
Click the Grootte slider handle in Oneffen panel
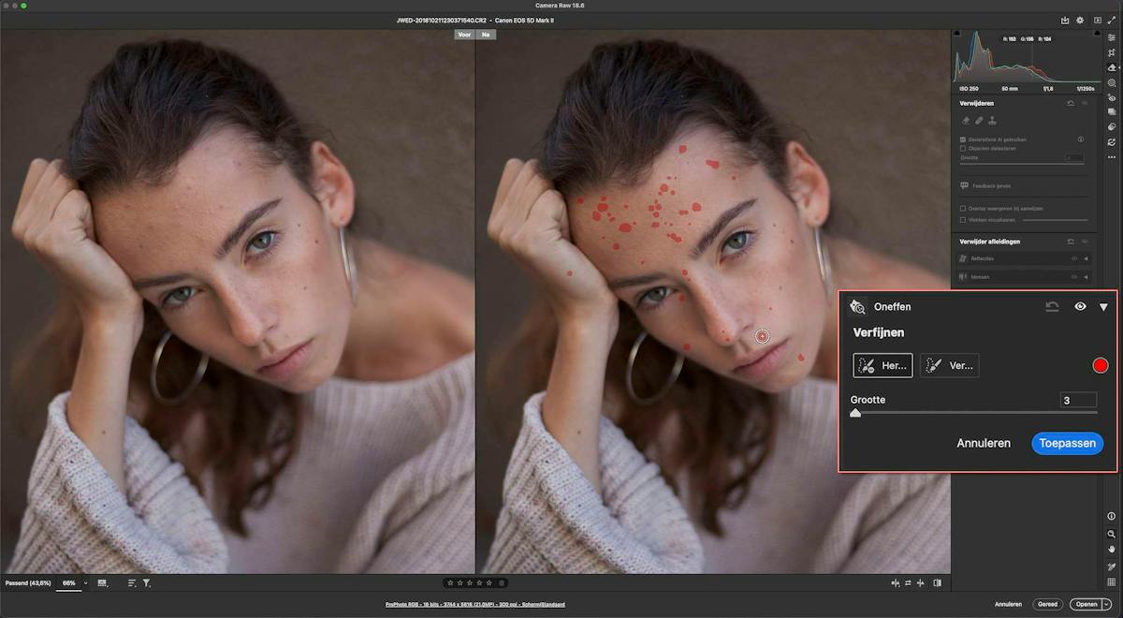(x=855, y=412)
